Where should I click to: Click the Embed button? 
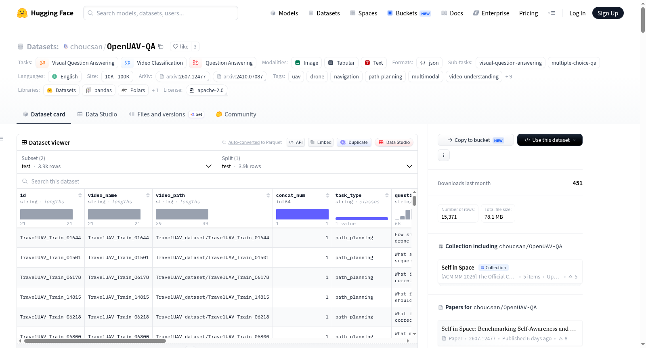pos(321,142)
